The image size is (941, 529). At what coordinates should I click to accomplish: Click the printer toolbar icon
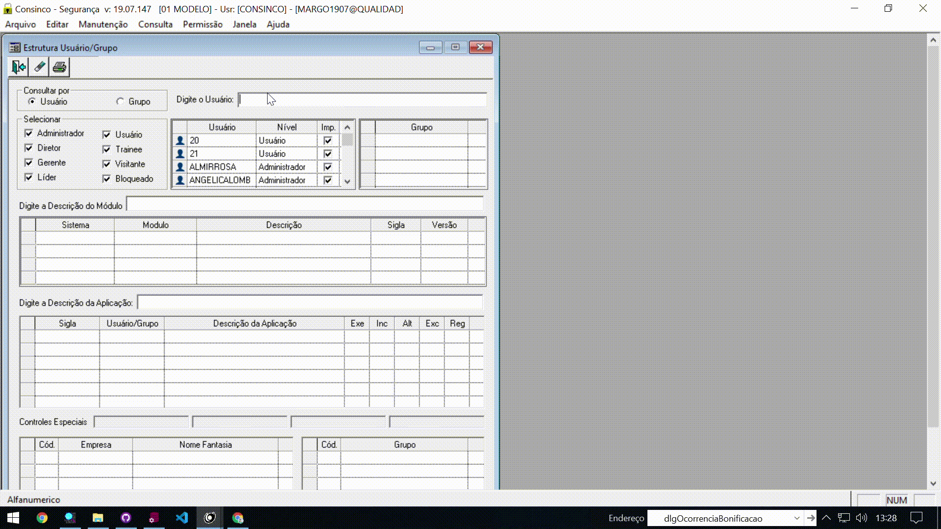[x=59, y=67]
